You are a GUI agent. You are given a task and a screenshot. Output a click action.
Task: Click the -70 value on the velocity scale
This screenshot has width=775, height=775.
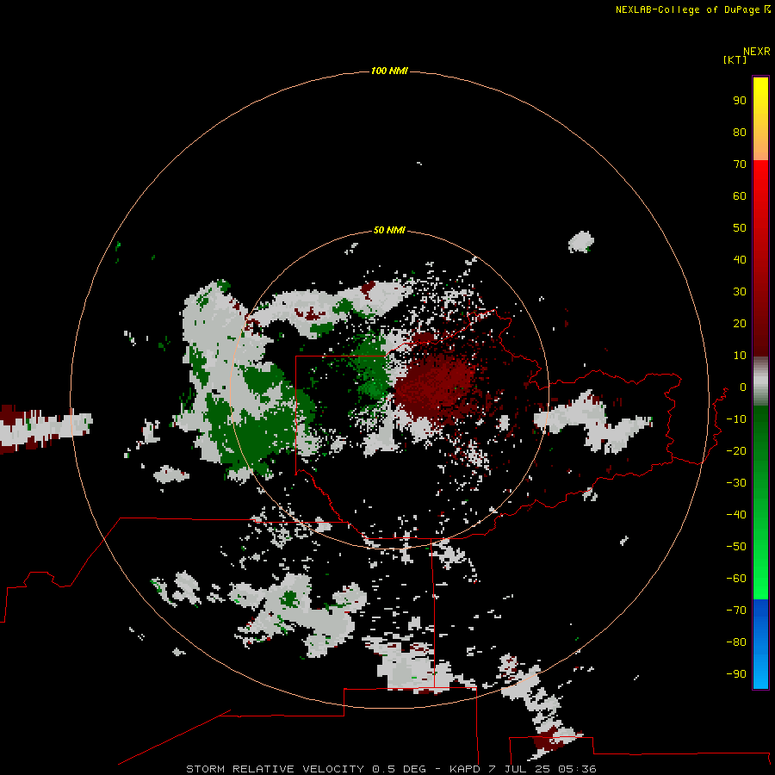coord(736,610)
